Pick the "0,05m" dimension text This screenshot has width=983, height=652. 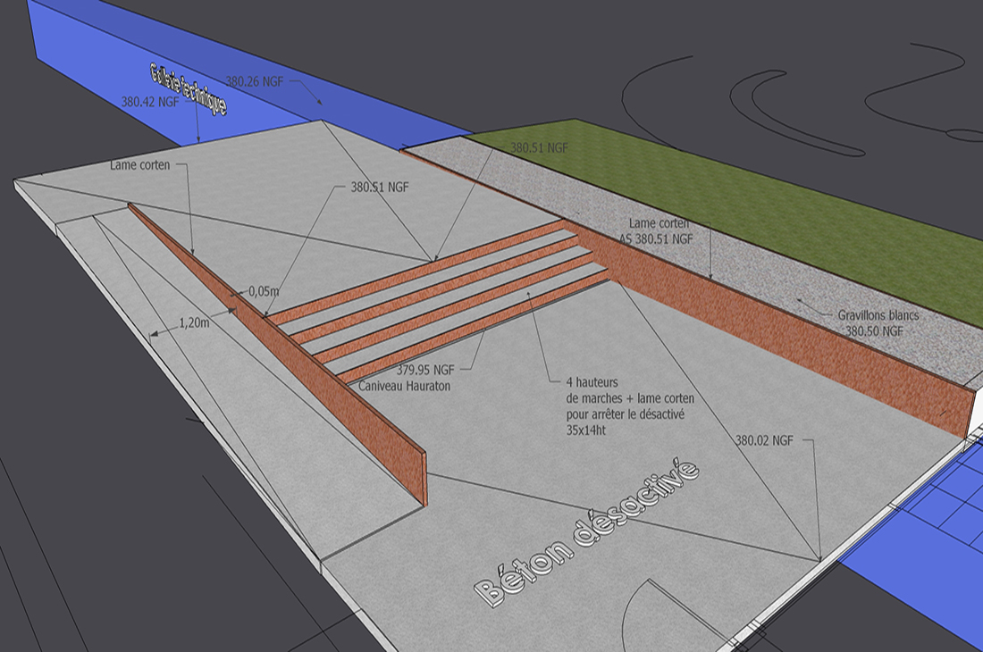pos(262,291)
